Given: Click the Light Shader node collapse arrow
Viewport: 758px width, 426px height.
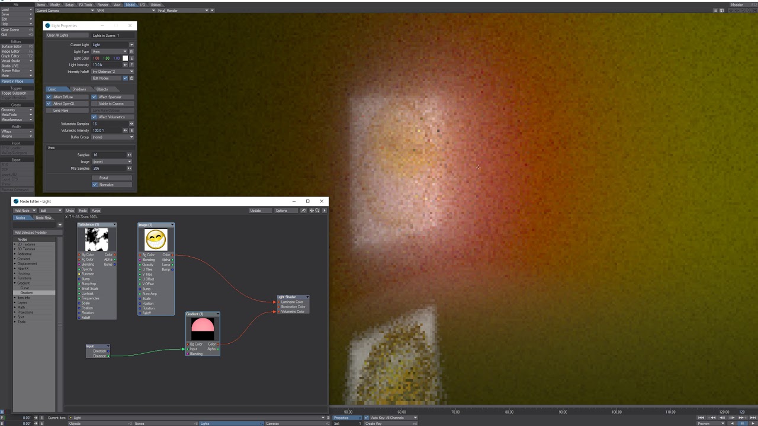Looking at the screenshot, I should 307,297.
